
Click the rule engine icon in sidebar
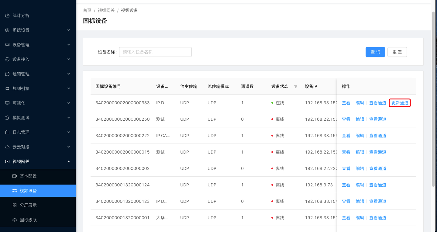[x=7, y=88]
